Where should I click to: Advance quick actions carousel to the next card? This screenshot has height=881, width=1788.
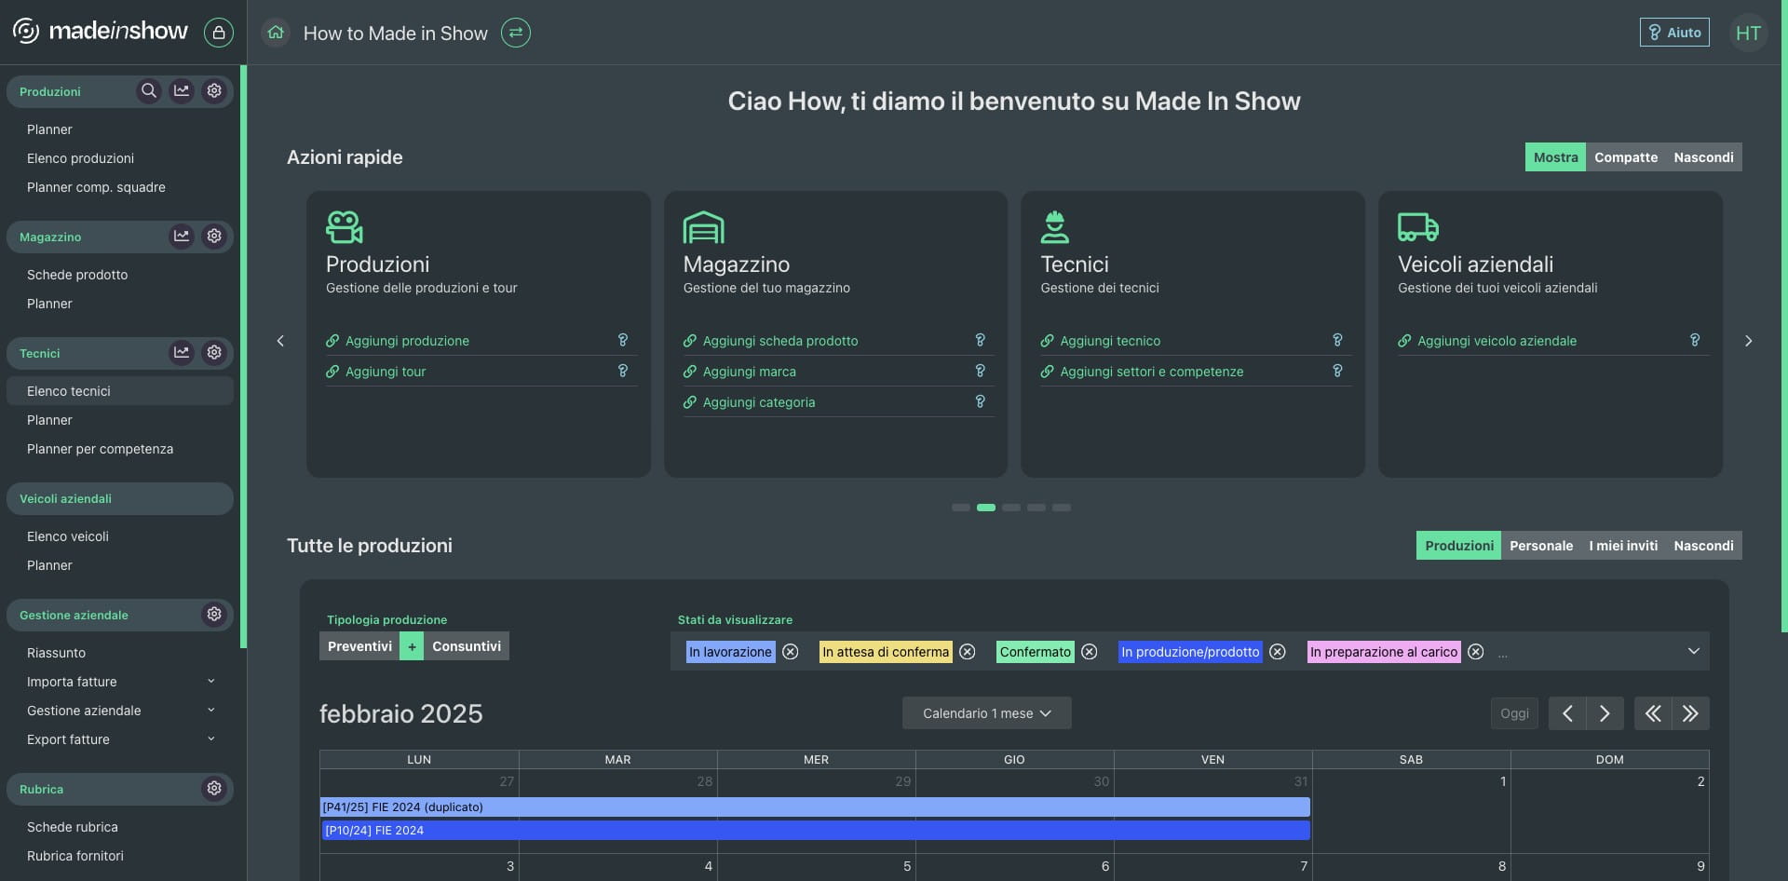tap(1748, 341)
